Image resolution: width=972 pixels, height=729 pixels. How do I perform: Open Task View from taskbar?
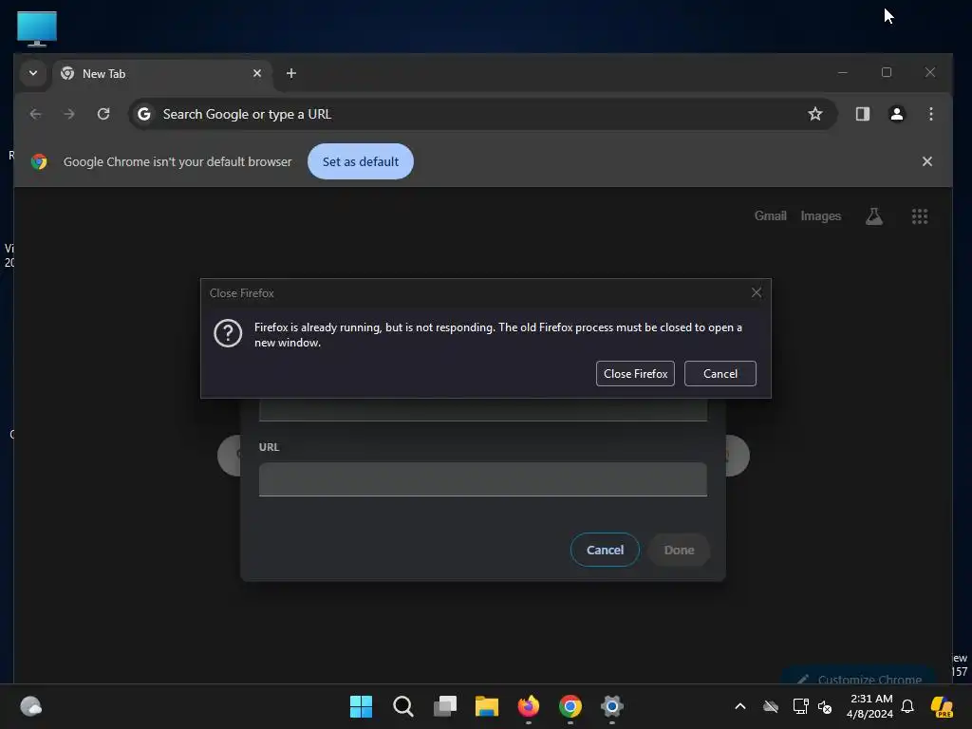[444, 706]
